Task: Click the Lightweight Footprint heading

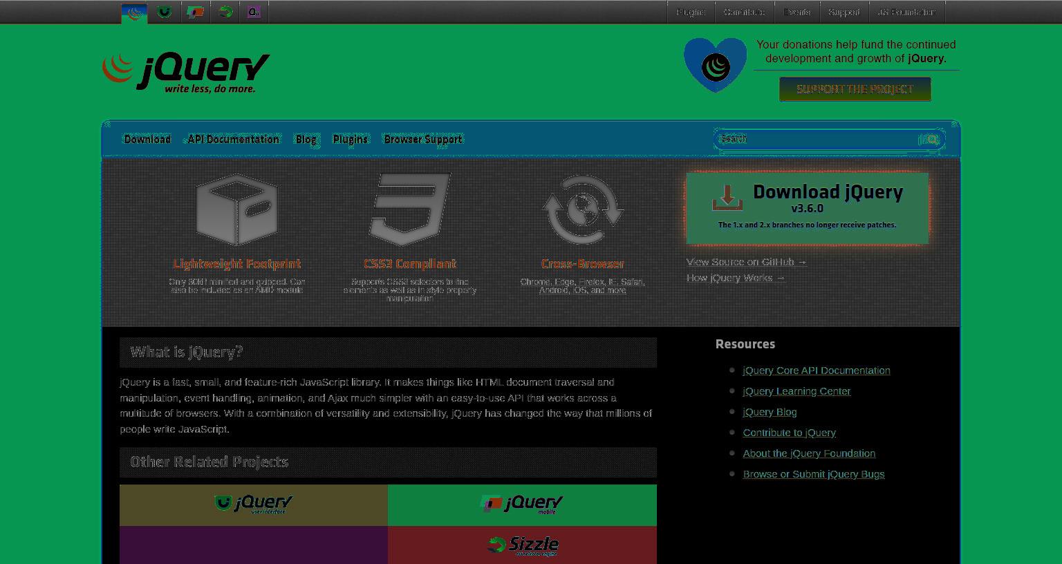Action: 237,264
